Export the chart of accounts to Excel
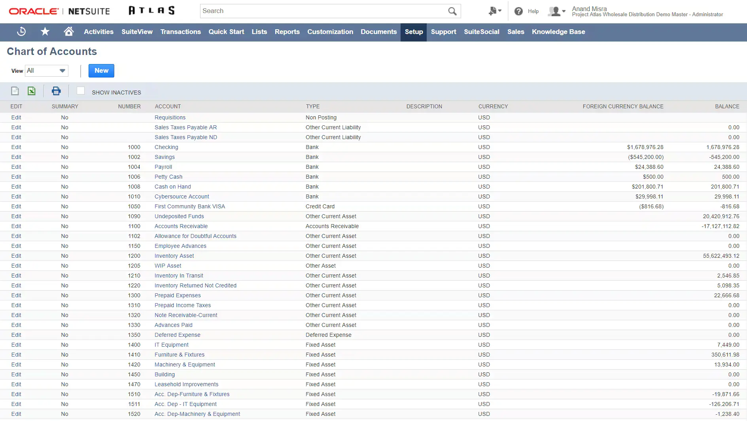The height and width of the screenshot is (421, 747). [31, 91]
